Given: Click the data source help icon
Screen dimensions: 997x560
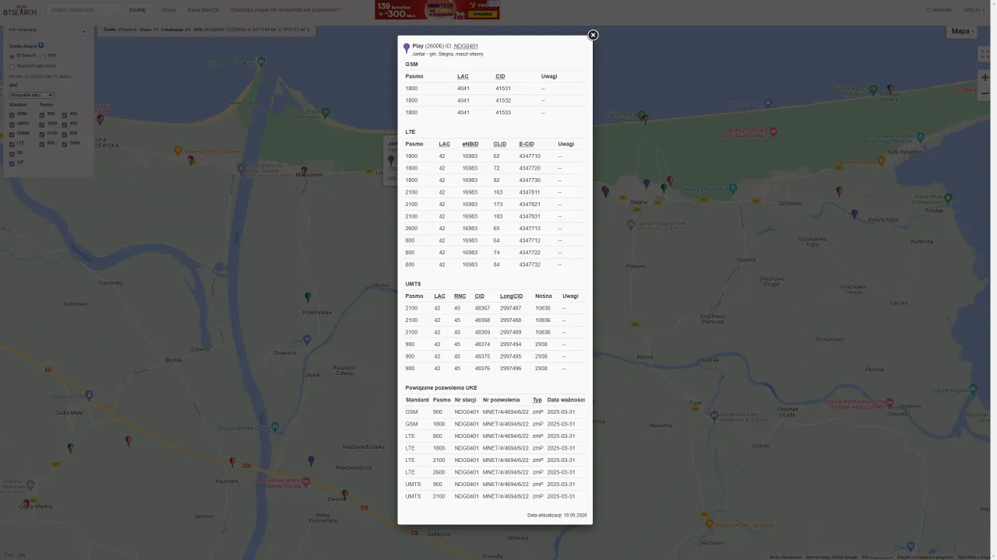Looking at the screenshot, I should click(41, 46).
